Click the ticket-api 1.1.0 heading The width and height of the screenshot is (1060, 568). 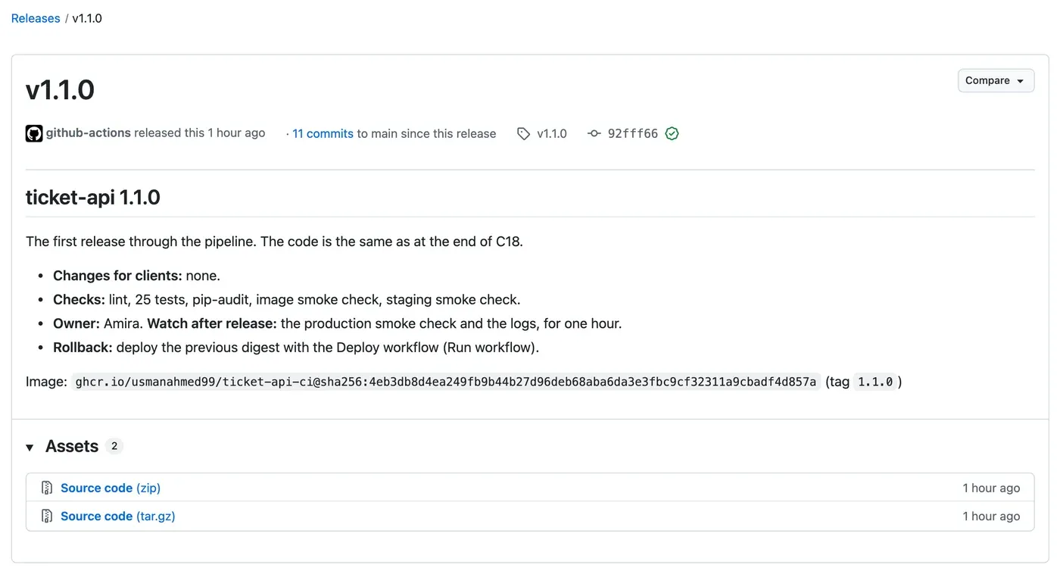coord(93,198)
